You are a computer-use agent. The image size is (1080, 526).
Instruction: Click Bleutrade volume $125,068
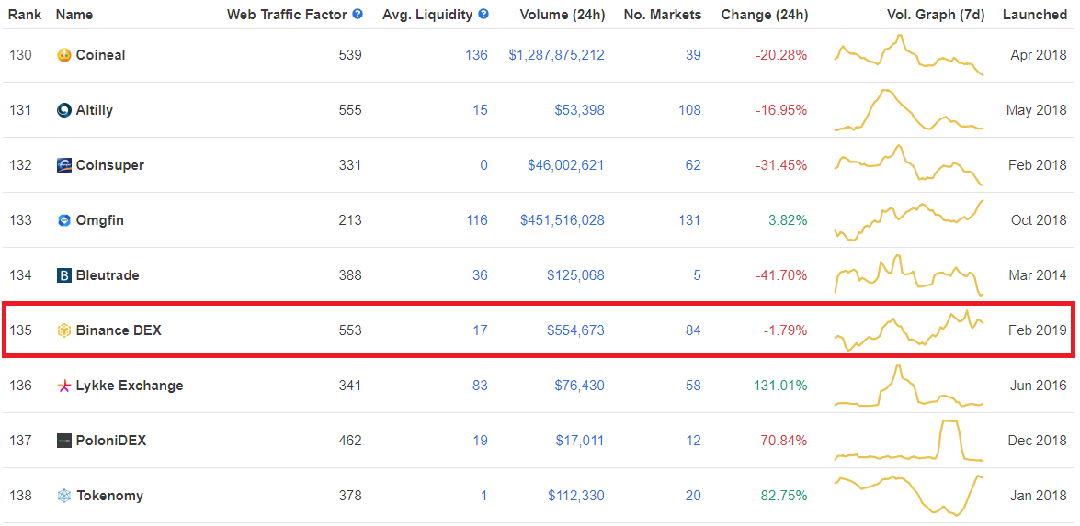point(575,275)
